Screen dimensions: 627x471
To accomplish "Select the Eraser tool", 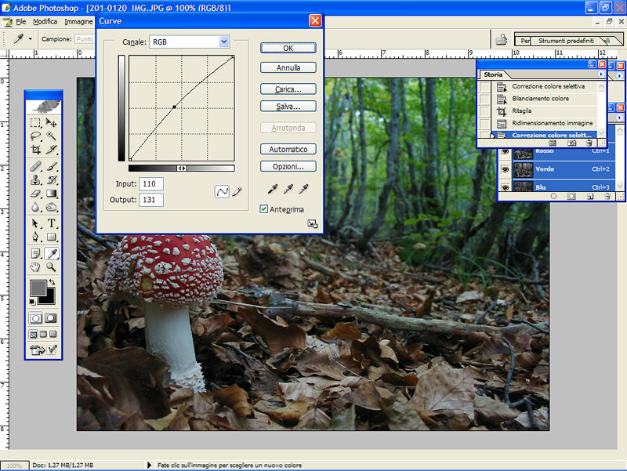I will click(35, 194).
